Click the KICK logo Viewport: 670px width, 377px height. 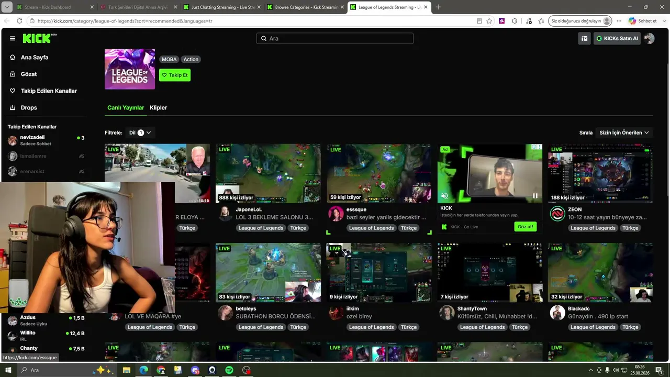40,38
